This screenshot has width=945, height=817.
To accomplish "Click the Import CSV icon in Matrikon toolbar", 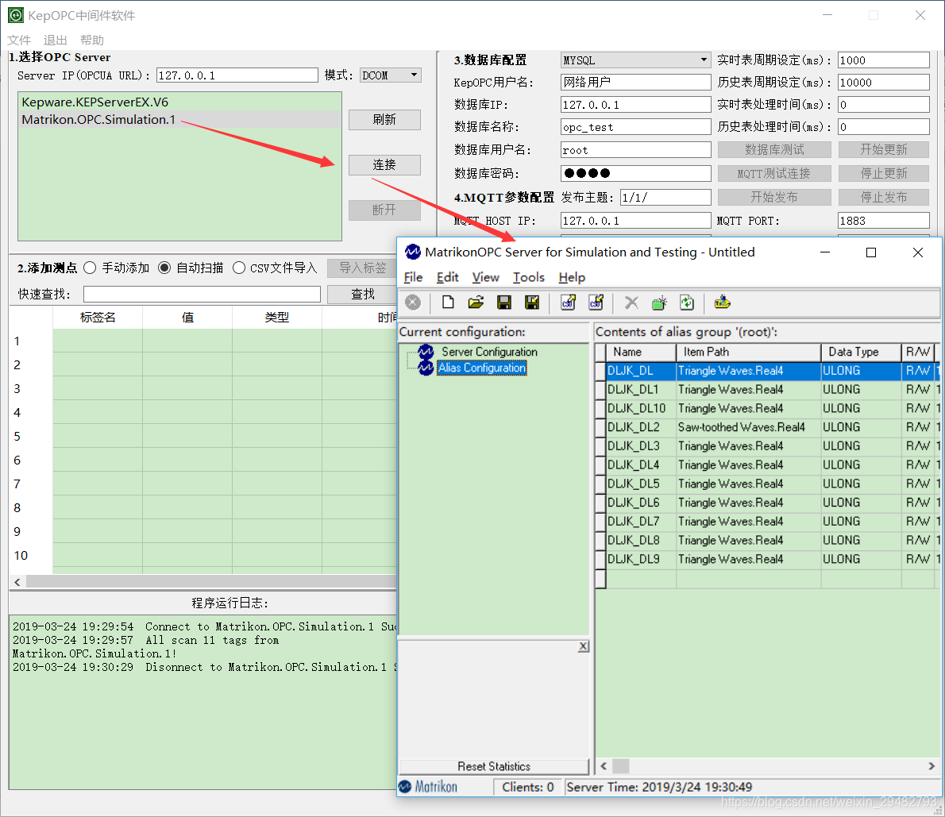I will tap(596, 303).
